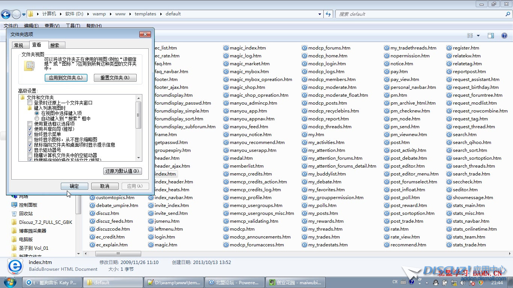This screenshot has width=513, height=288.
Task: Click the Back navigation arrow button
Action: pos(6,14)
